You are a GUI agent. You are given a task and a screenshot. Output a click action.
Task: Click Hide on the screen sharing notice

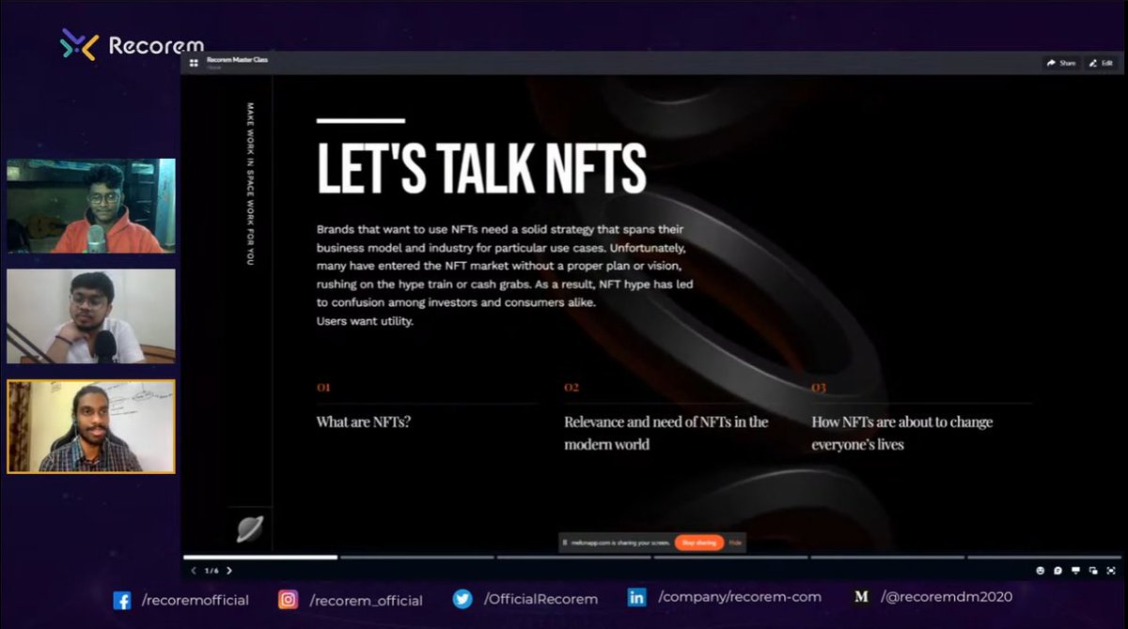[x=735, y=543]
